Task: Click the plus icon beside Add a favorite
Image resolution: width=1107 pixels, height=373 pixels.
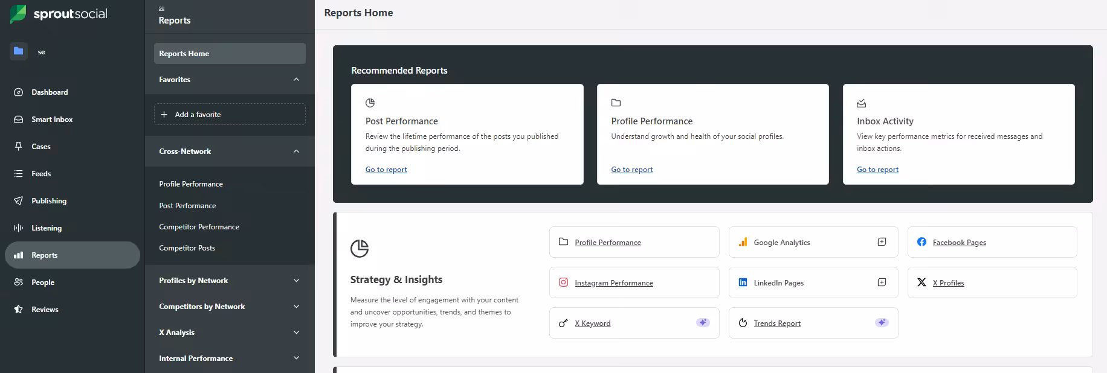Action: pyautogui.click(x=164, y=114)
